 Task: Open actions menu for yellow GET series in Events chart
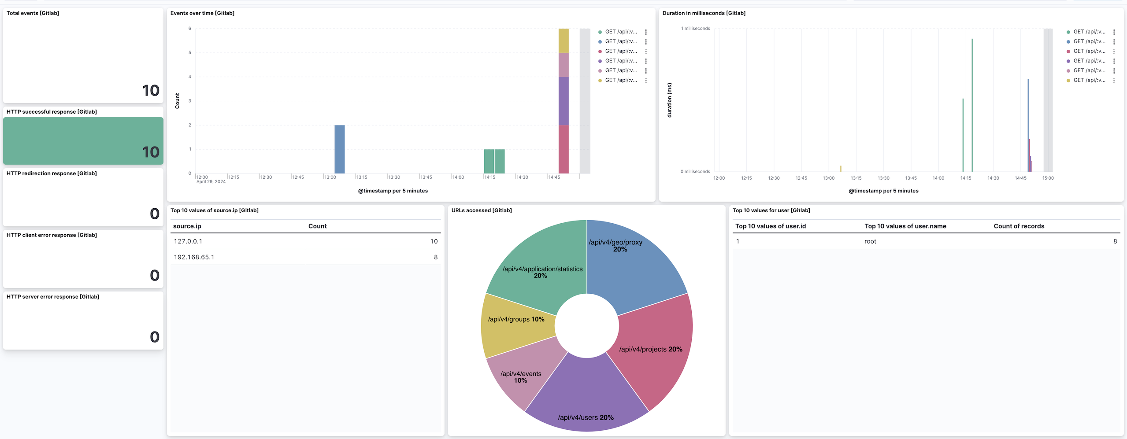[x=646, y=80]
